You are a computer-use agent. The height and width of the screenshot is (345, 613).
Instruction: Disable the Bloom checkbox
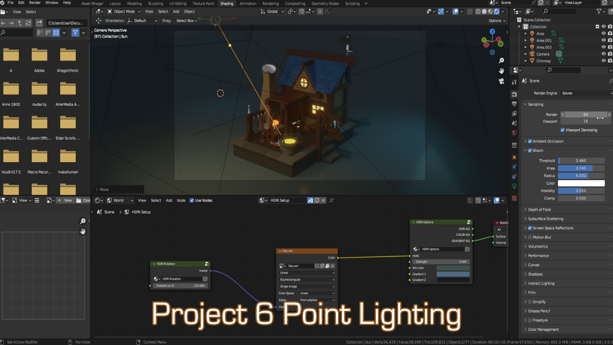(x=530, y=150)
